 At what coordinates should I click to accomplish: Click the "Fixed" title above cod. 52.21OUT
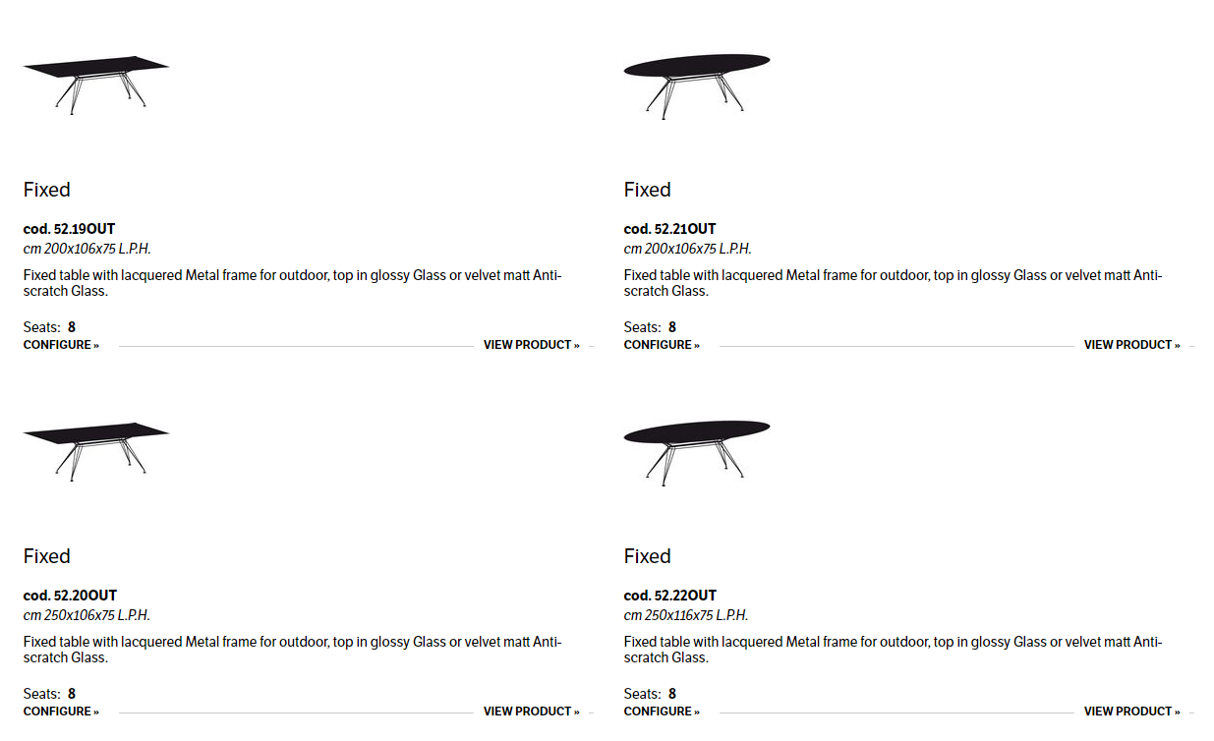(x=648, y=190)
